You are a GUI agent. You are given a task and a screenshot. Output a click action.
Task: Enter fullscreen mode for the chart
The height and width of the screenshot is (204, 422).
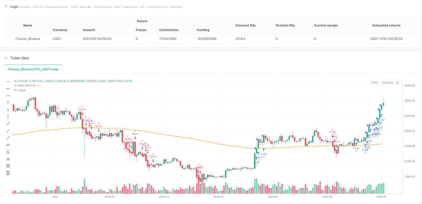click(398, 82)
